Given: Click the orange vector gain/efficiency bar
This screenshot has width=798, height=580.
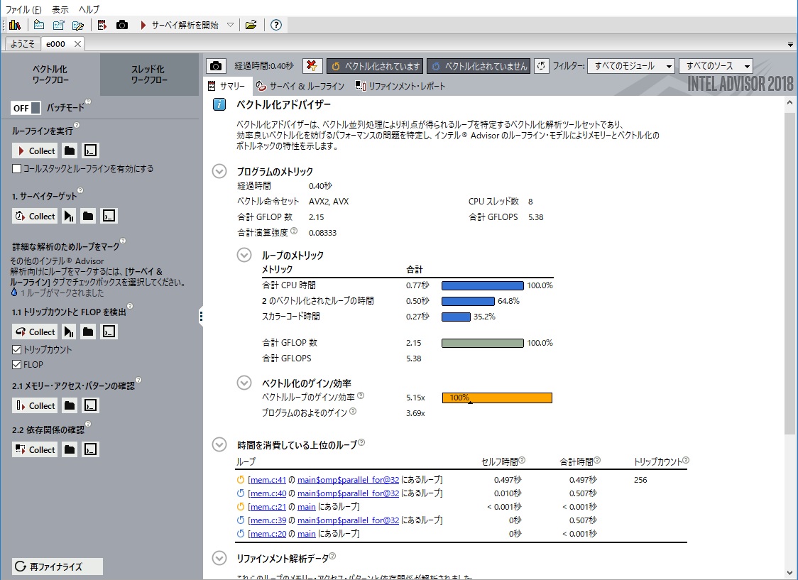Looking at the screenshot, I should click(x=497, y=398).
